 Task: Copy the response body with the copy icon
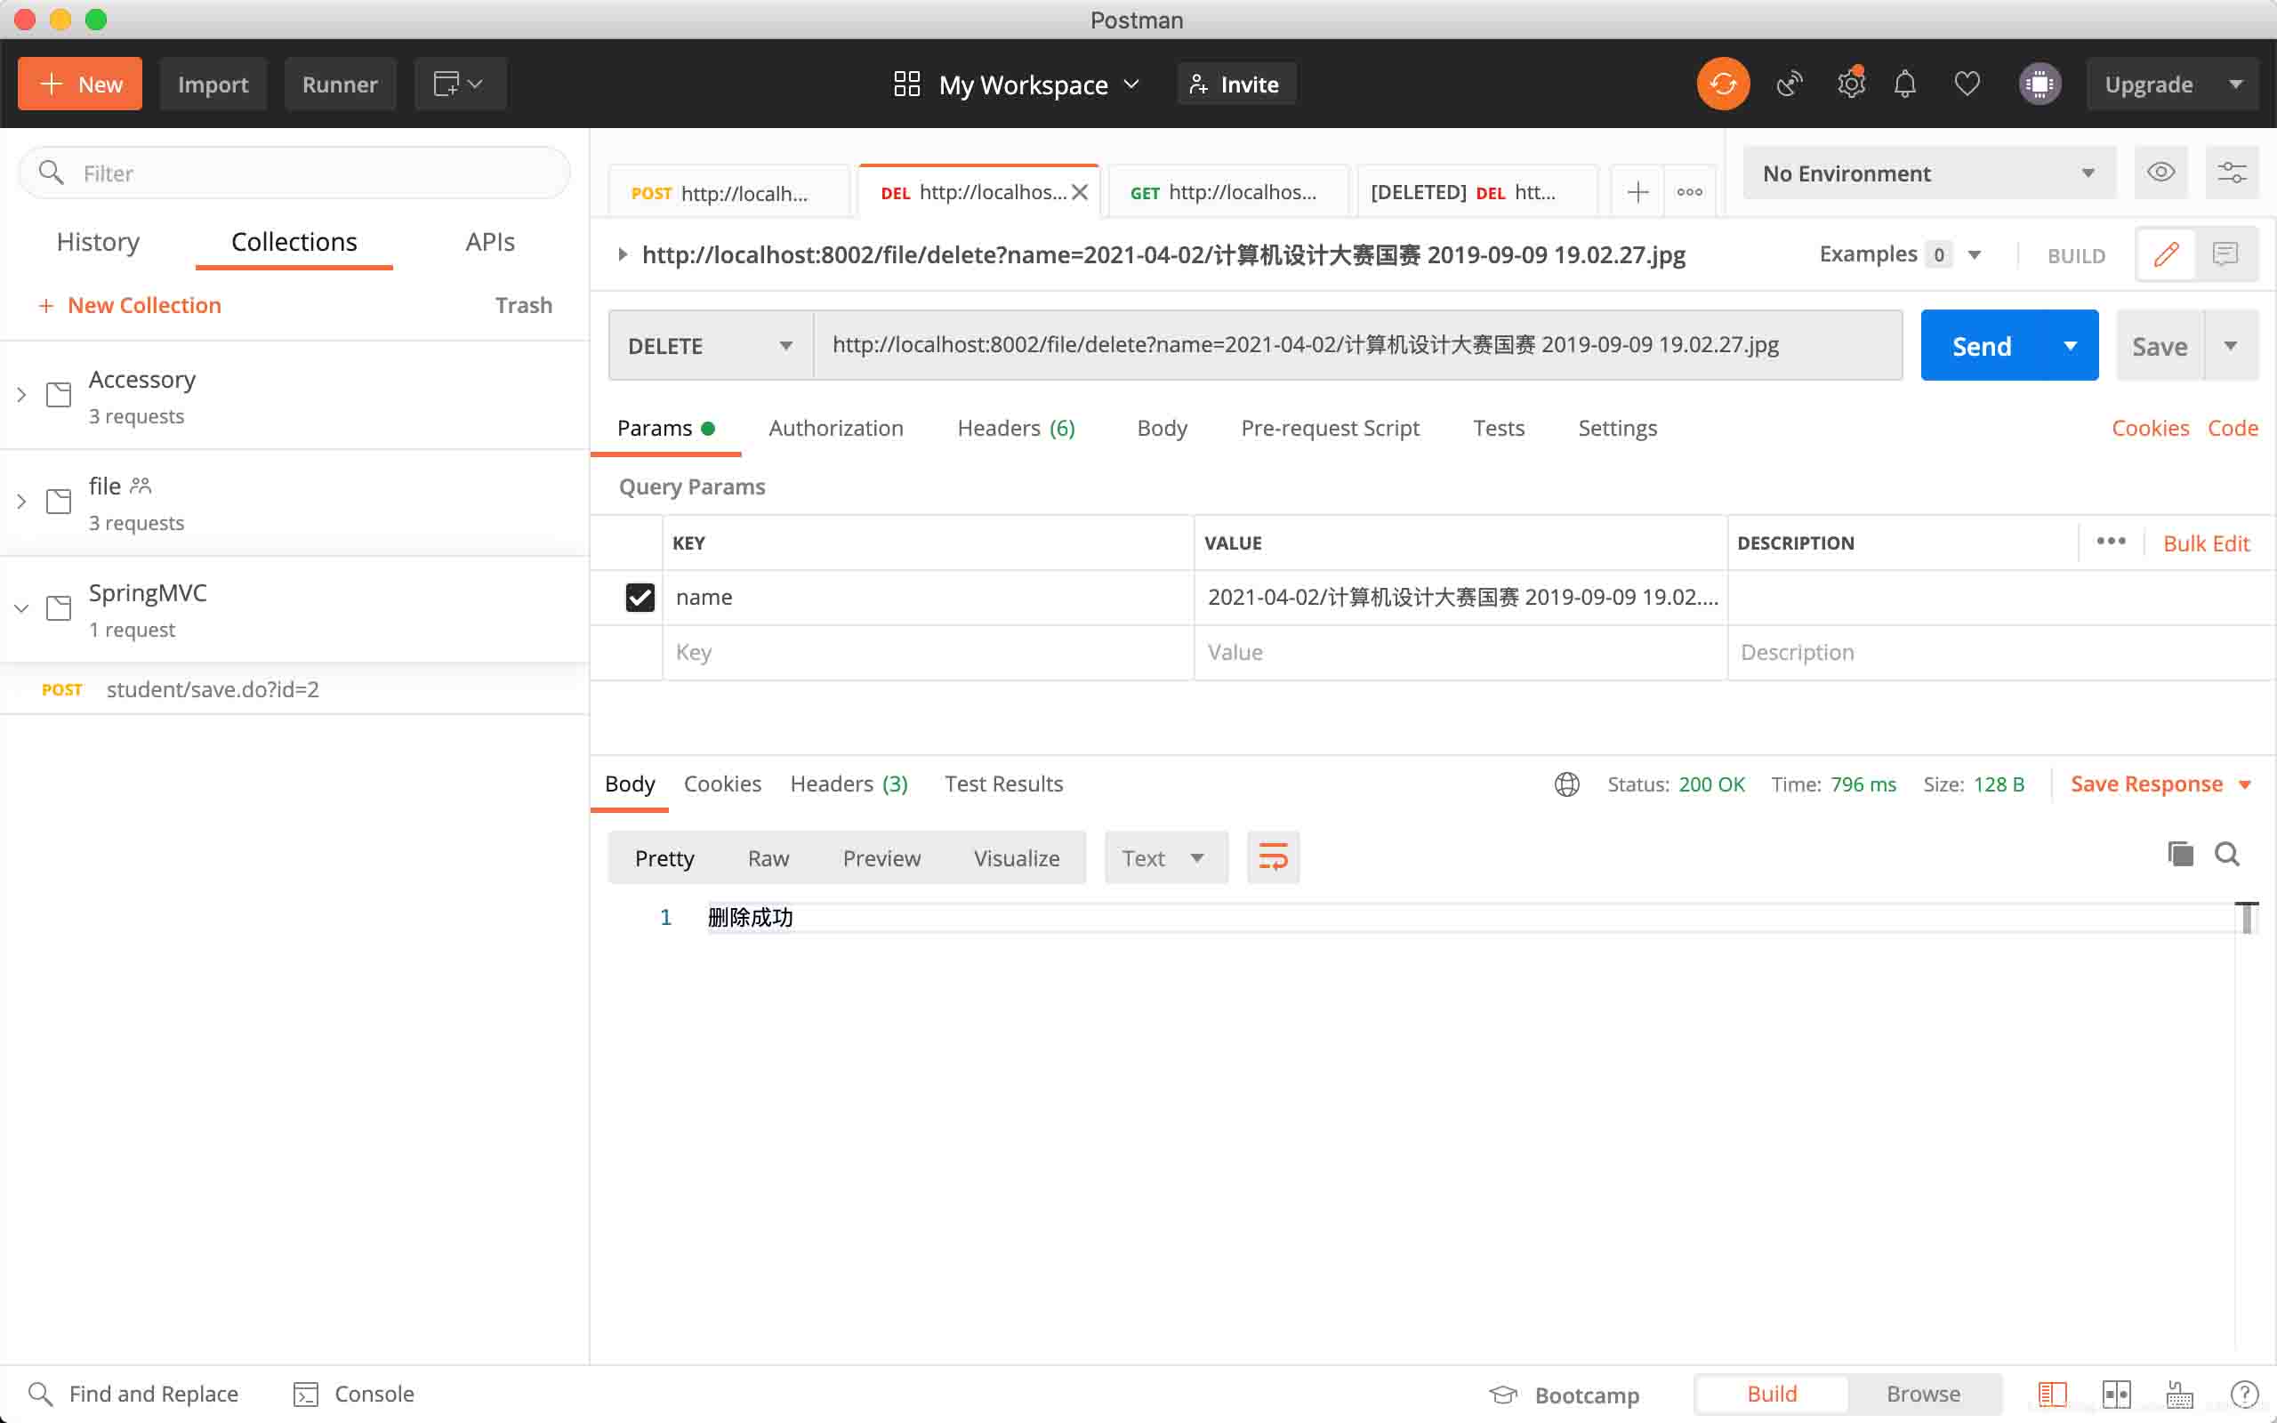click(x=2180, y=854)
